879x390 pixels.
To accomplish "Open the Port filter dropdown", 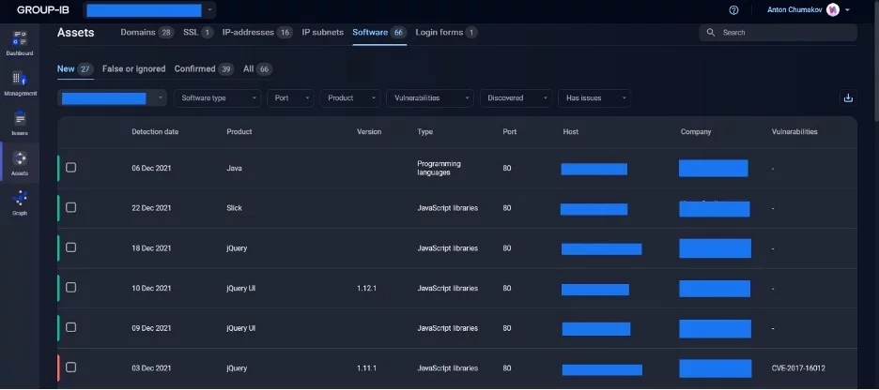I will click(291, 97).
